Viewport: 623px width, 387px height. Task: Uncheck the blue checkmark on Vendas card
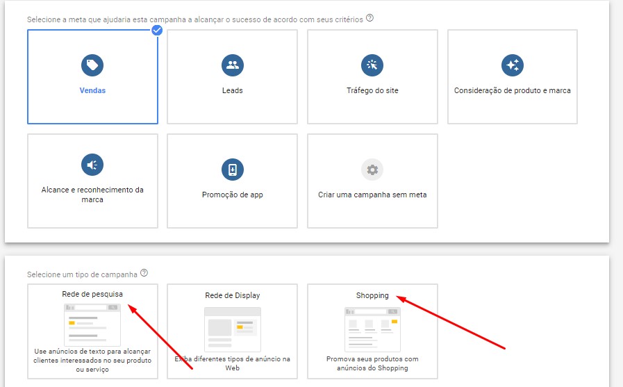(x=157, y=30)
